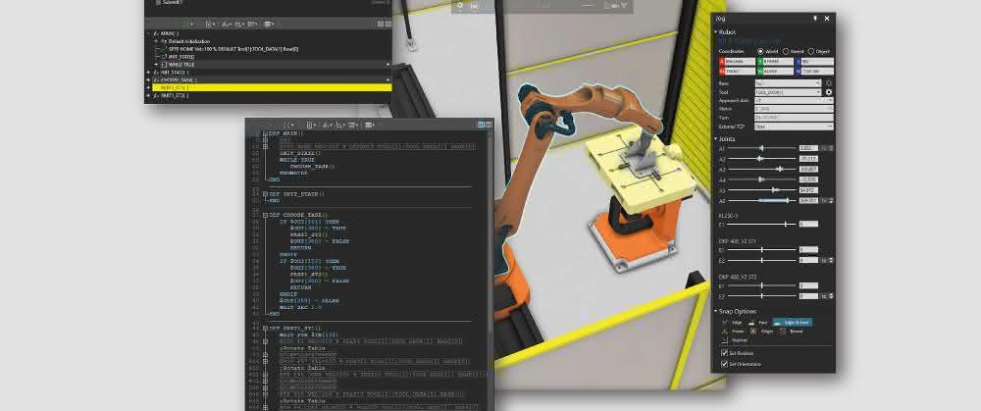This screenshot has width=981, height=411.
Task: Select the Object coordinates radio button
Action: [811, 51]
